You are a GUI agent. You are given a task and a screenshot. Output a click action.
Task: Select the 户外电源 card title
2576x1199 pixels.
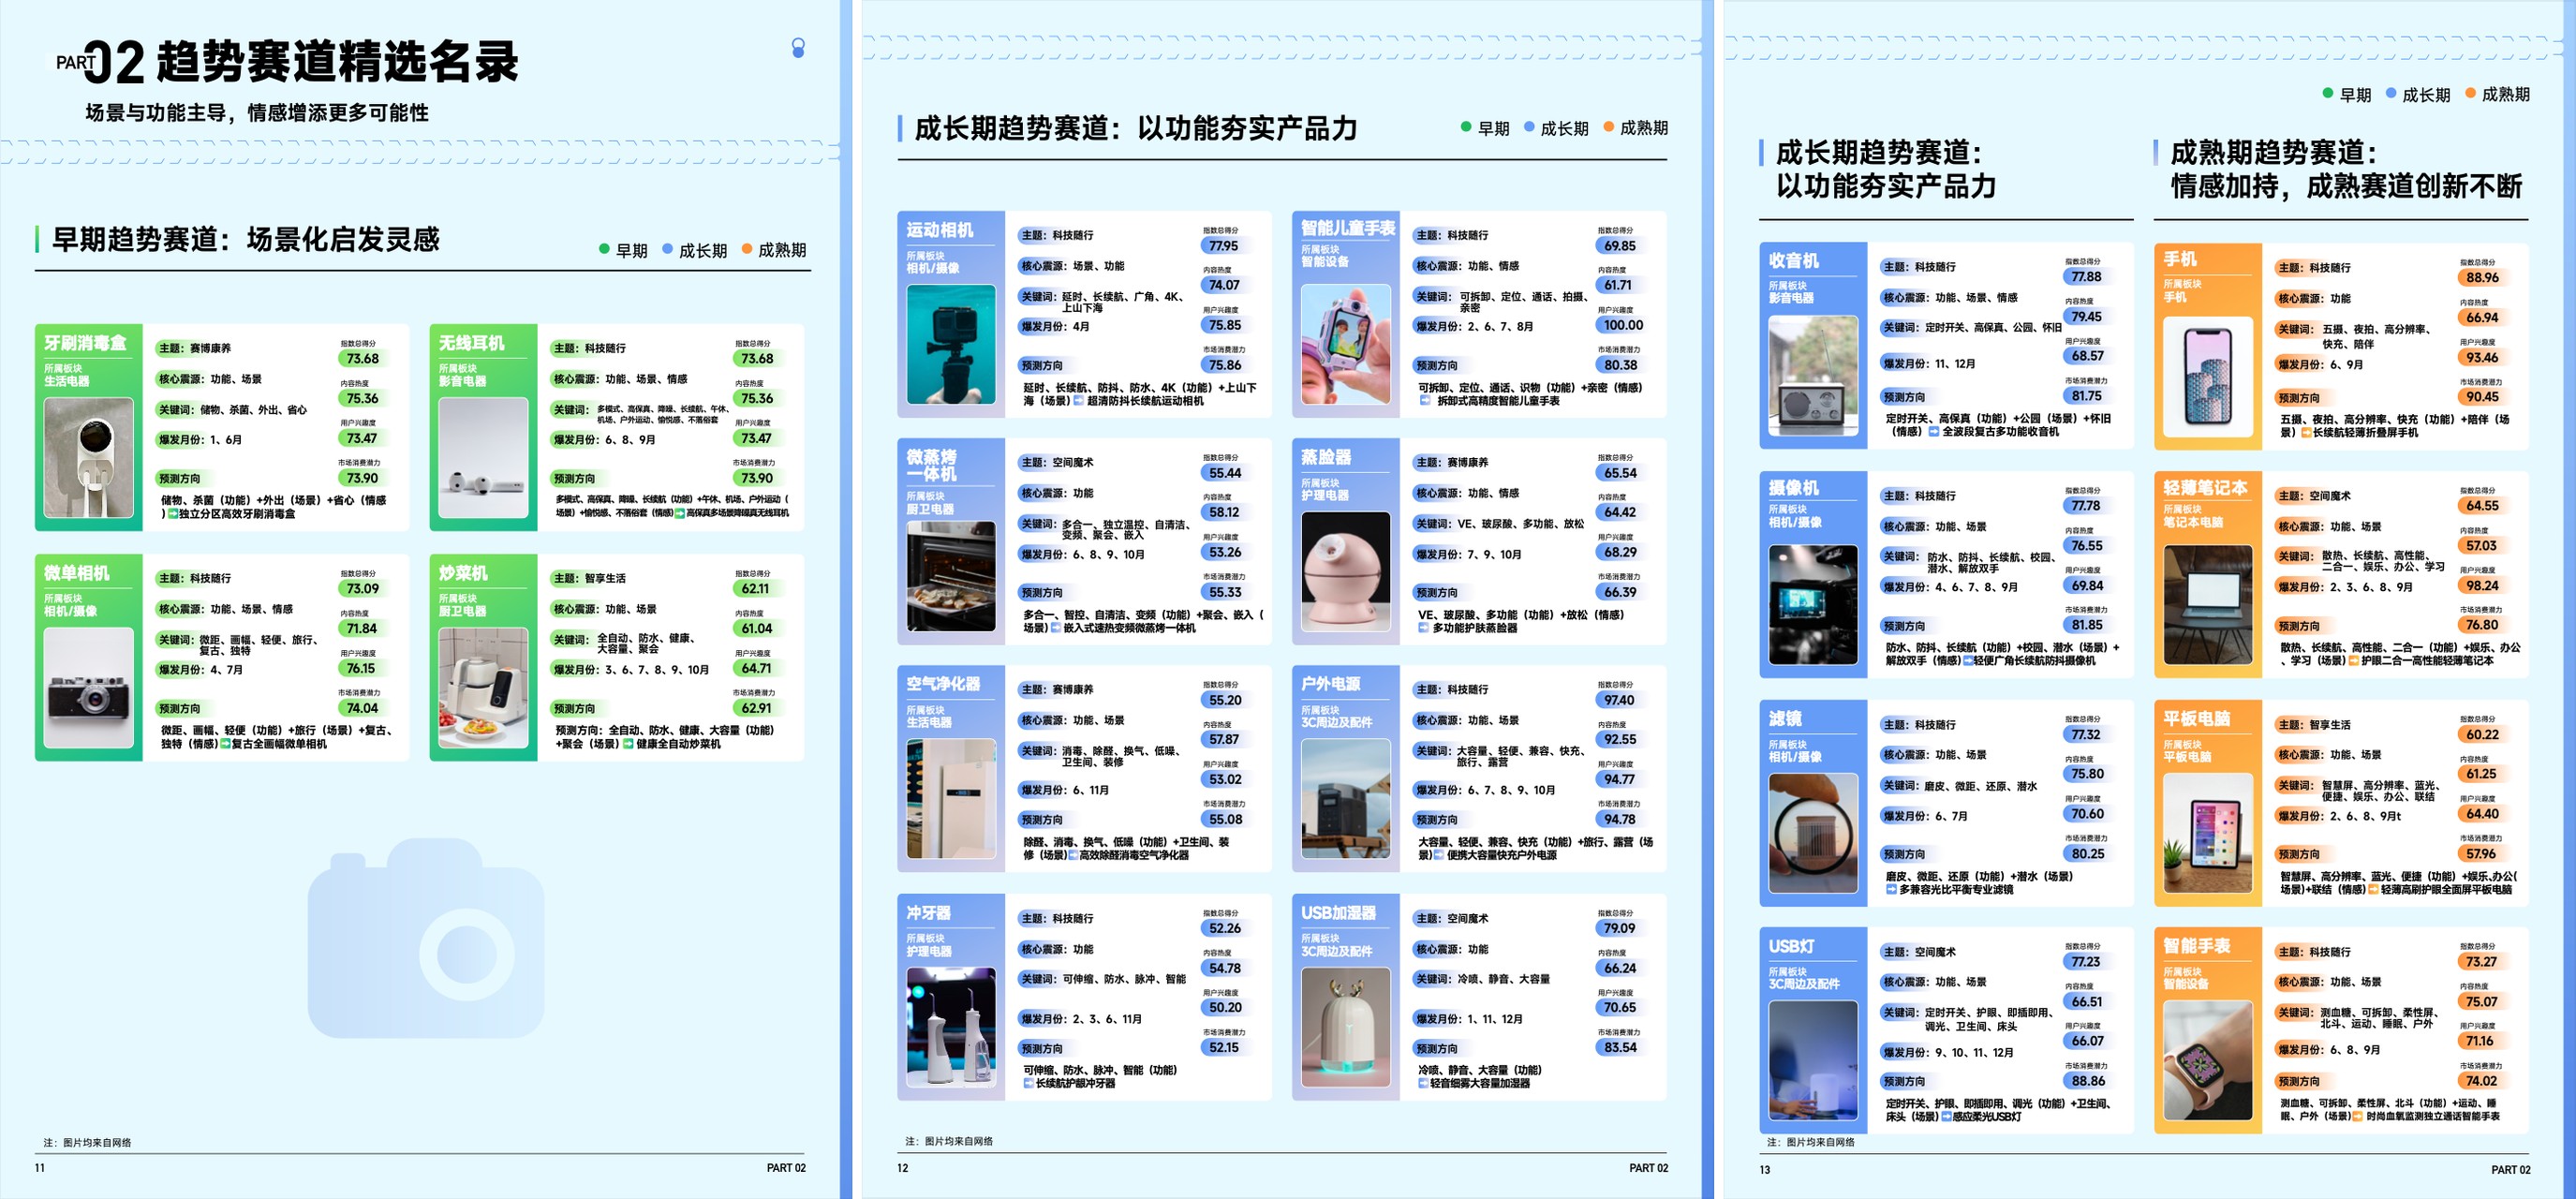[1330, 684]
